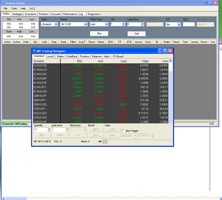
Task: Open the Accounts tab
Action: [x=56, y=14]
